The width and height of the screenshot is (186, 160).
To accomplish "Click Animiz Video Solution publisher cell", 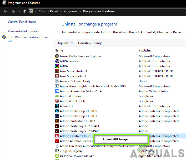I will (154, 91).
